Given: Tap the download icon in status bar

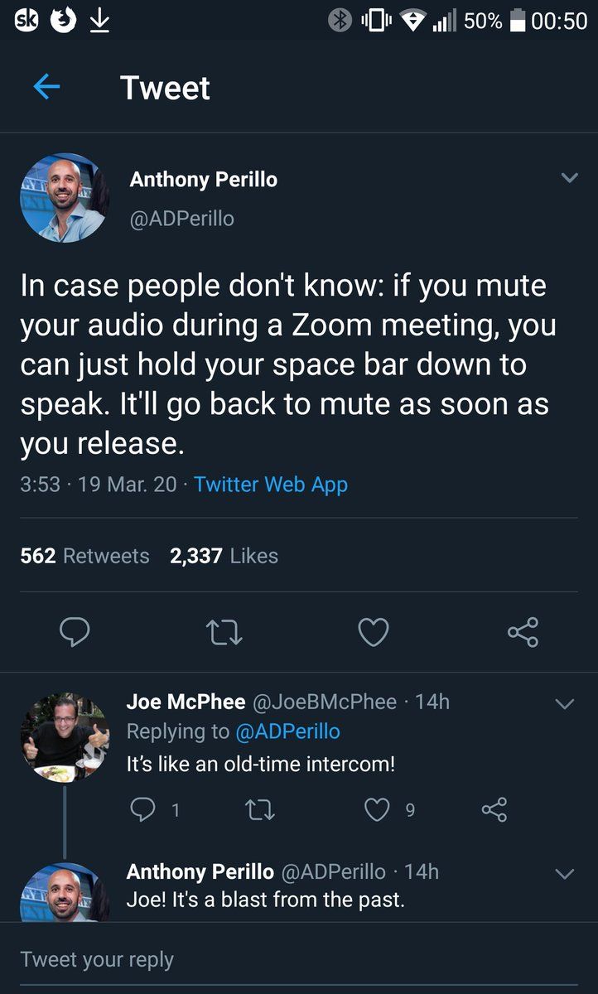Looking at the screenshot, I should pos(99,21).
